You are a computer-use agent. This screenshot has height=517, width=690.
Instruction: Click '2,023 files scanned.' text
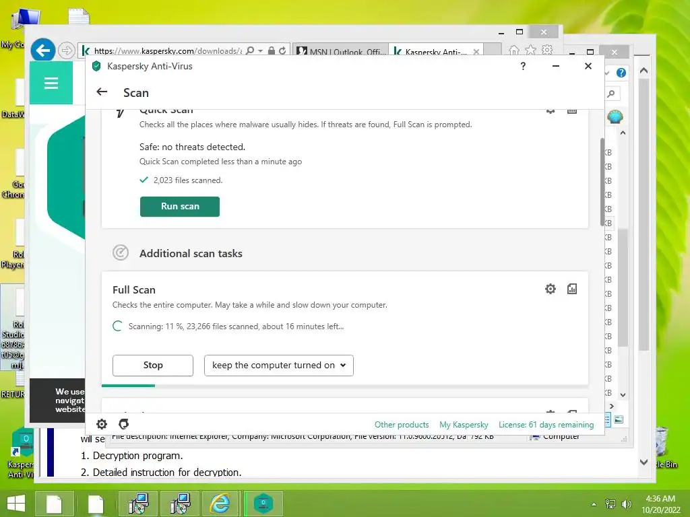pyautogui.click(x=188, y=180)
